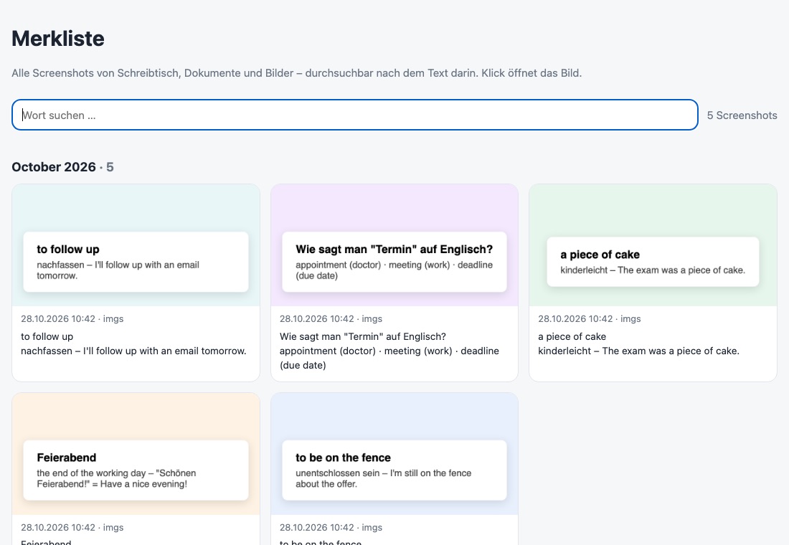Click the caption "nachfassen – I'll follow up" below the timestamp

[133, 351]
